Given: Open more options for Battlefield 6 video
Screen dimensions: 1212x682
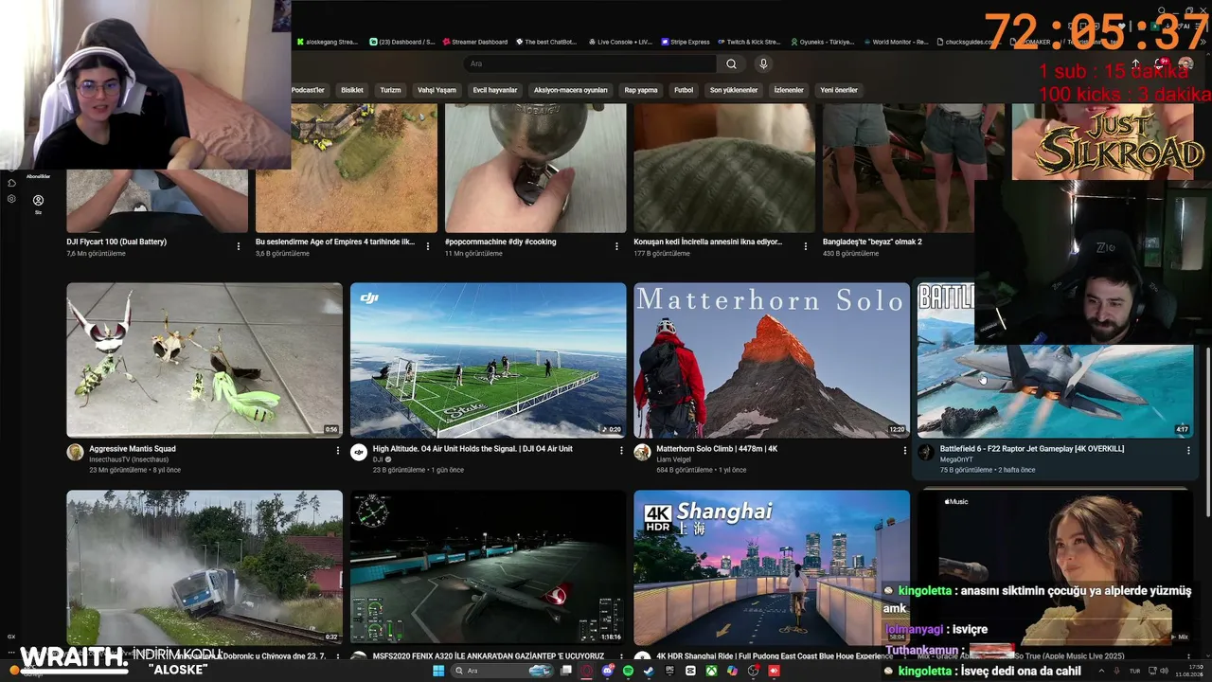Looking at the screenshot, I should pyautogui.click(x=1188, y=451).
